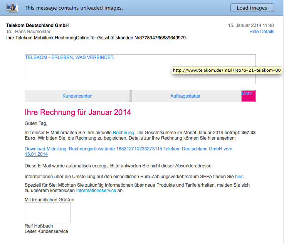This screenshot has width=284, height=243.
Task: Click the subject line with Nr377894766839649979
Action: [x=97, y=38]
